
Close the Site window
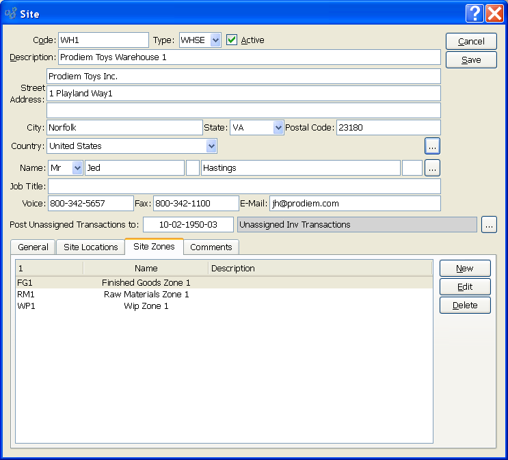tap(494, 13)
